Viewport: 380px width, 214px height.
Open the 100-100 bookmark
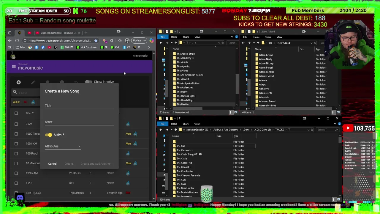click(67, 47)
